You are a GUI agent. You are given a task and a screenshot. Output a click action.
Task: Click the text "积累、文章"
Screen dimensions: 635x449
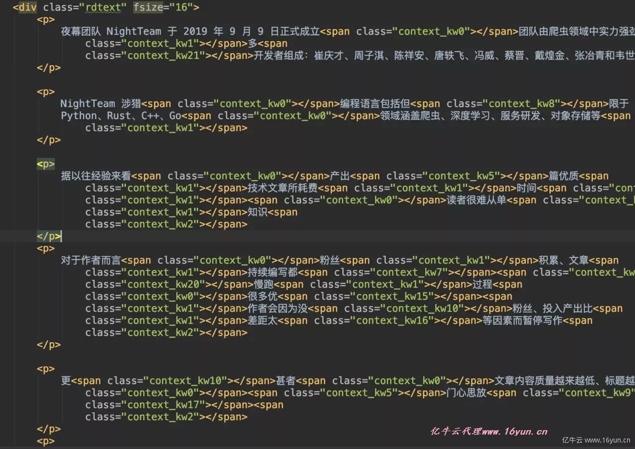564,260
